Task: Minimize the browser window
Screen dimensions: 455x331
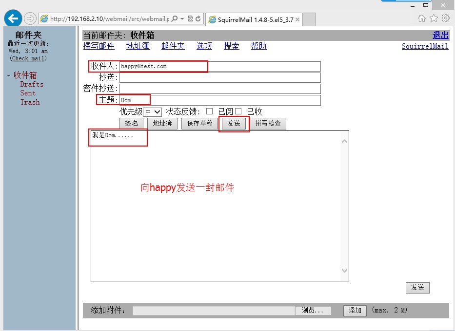Action: (413, 5)
